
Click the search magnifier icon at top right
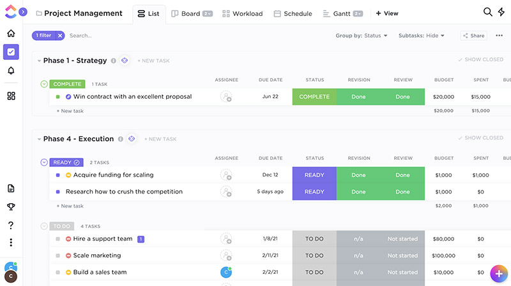(487, 12)
